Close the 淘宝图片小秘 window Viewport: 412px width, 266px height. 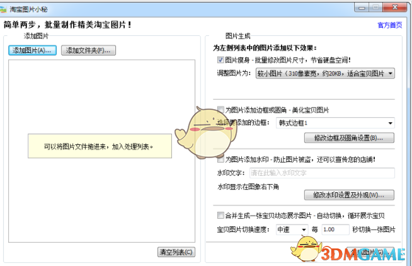coord(396,7)
